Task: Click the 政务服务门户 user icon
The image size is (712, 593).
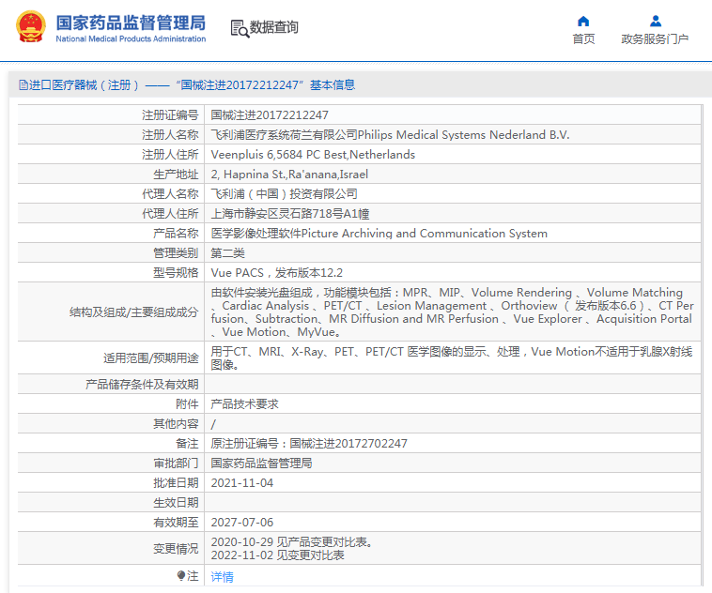Action: (x=656, y=22)
